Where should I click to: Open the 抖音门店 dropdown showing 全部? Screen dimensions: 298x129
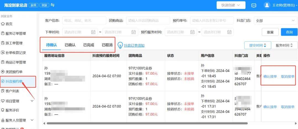point(275,21)
